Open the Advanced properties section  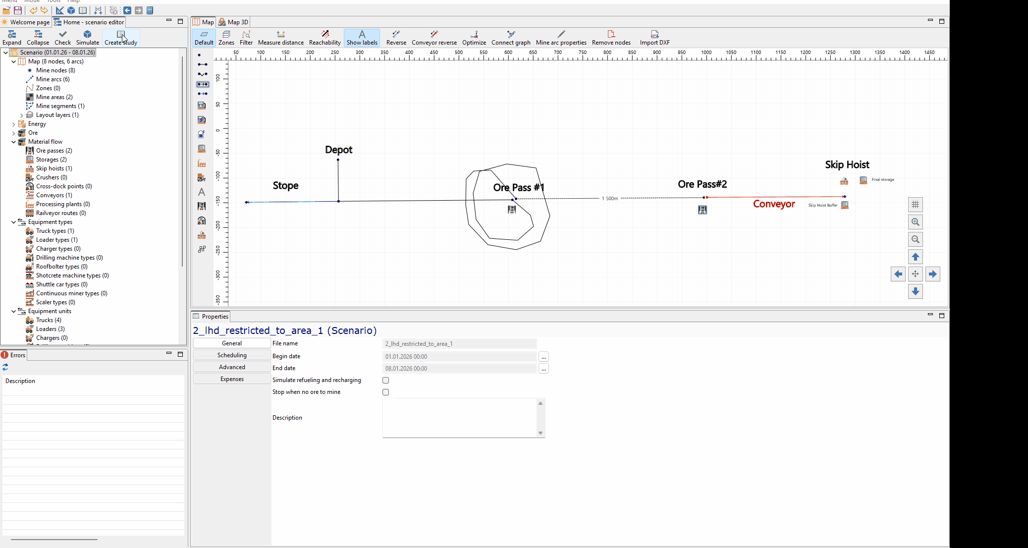pyautogui.click(x=232, y=367)
